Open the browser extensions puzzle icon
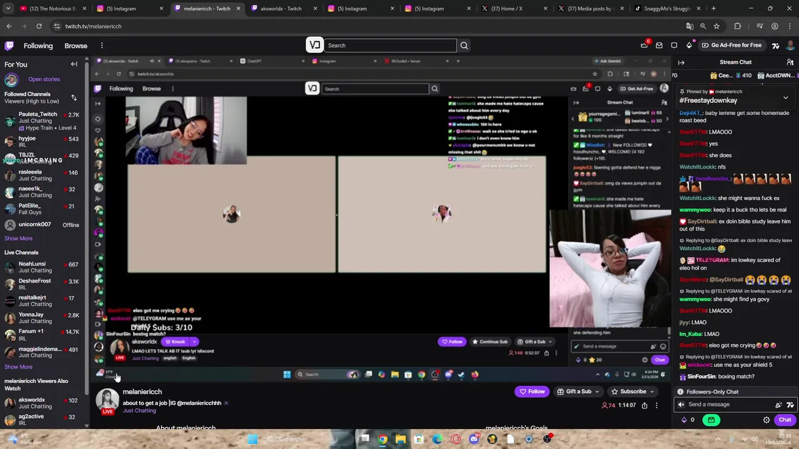This screenshot has height=449, width=799. coord(738,26)
